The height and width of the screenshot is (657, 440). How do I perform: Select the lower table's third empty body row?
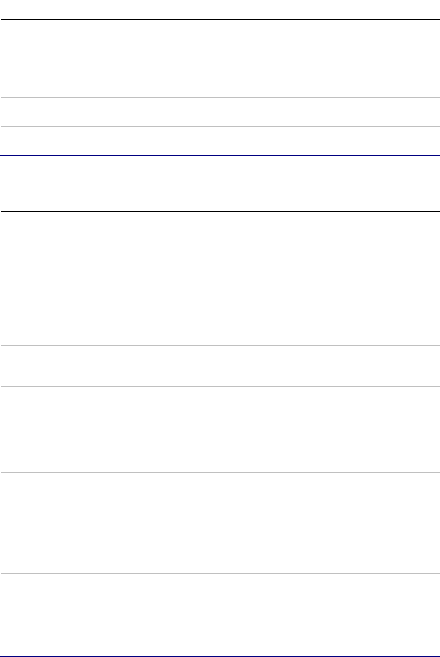pyautogui.click(x=220, y=415)
